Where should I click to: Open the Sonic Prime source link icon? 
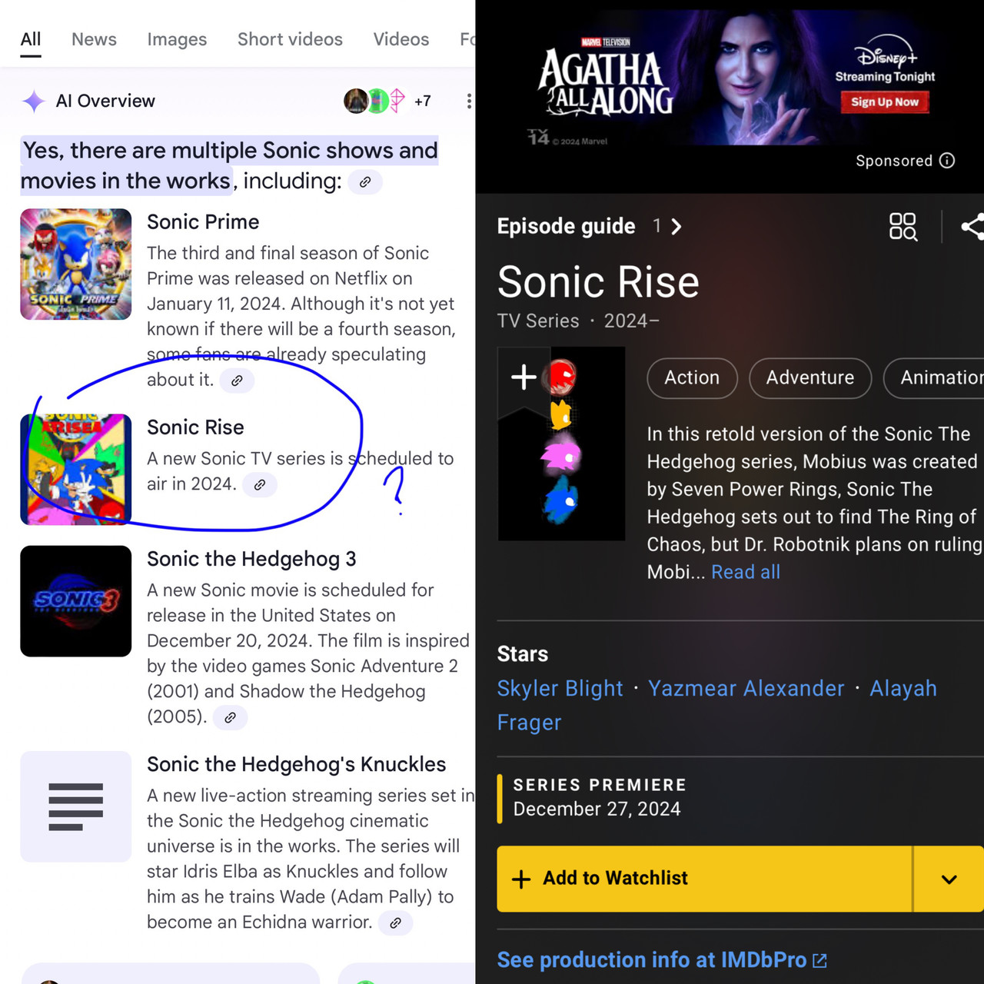pyautogui.click(x=237, y=381)
